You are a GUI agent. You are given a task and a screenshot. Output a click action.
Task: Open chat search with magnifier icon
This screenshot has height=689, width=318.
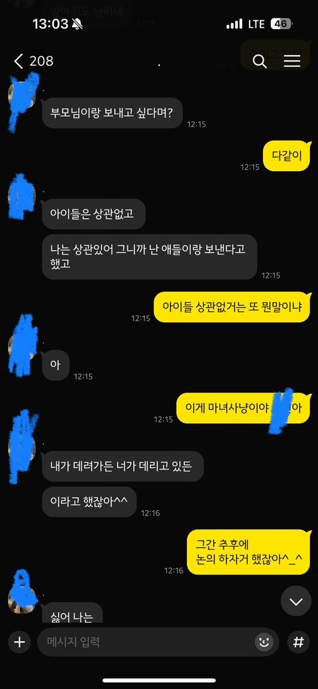(x=260, y=62)
